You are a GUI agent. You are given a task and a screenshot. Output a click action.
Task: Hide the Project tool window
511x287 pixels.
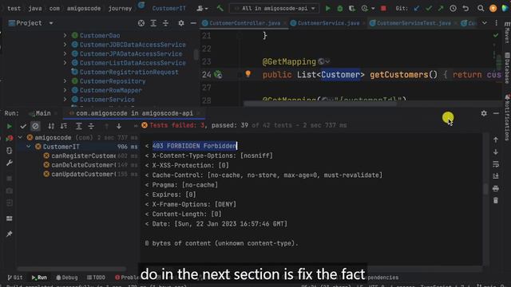click(x=193, y=23)
